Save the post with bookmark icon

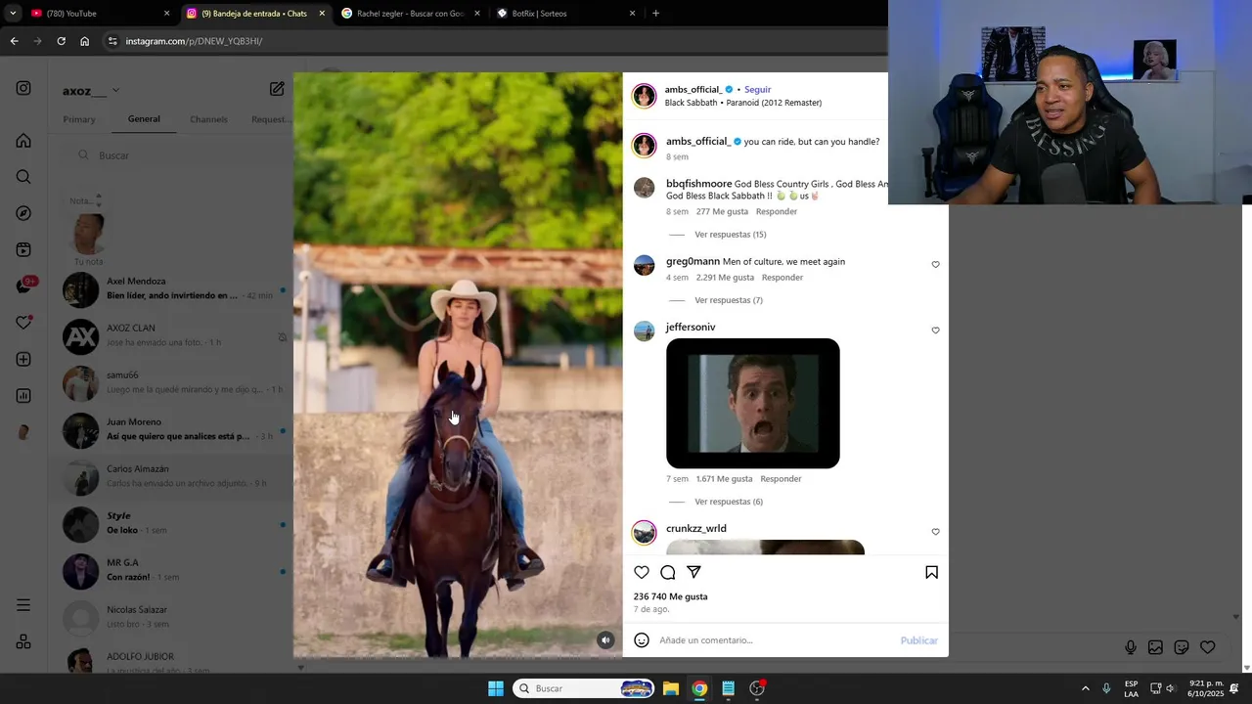tap(931, 572)
